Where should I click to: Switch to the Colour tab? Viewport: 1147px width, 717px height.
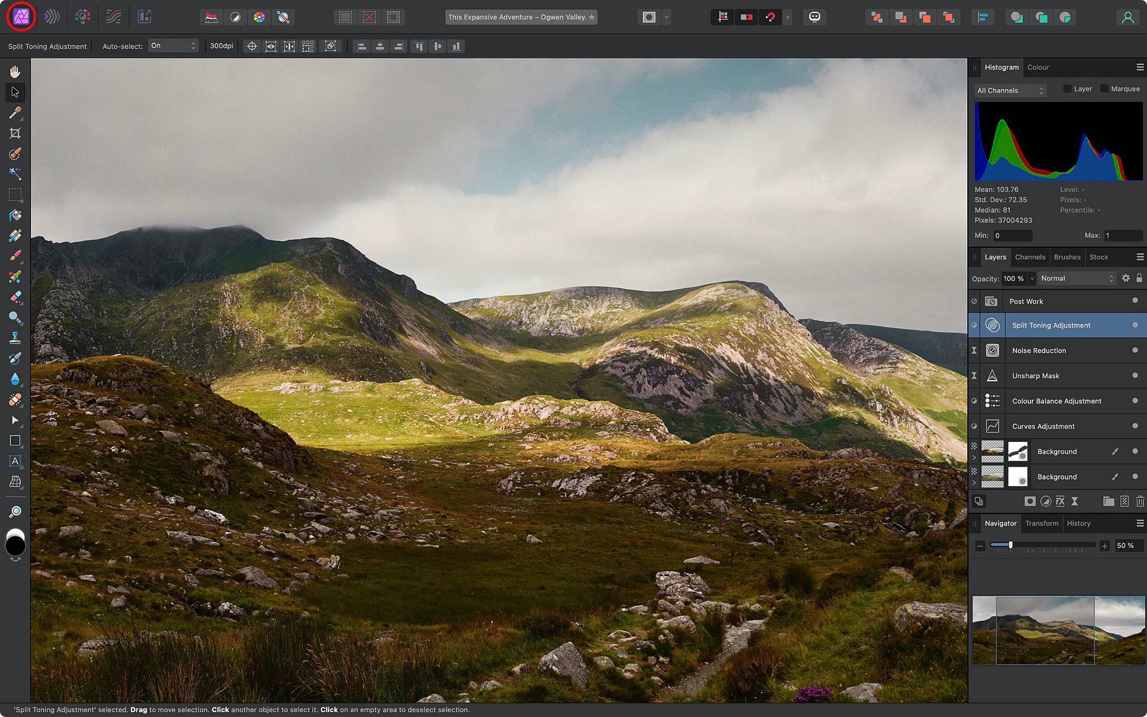1038,68
